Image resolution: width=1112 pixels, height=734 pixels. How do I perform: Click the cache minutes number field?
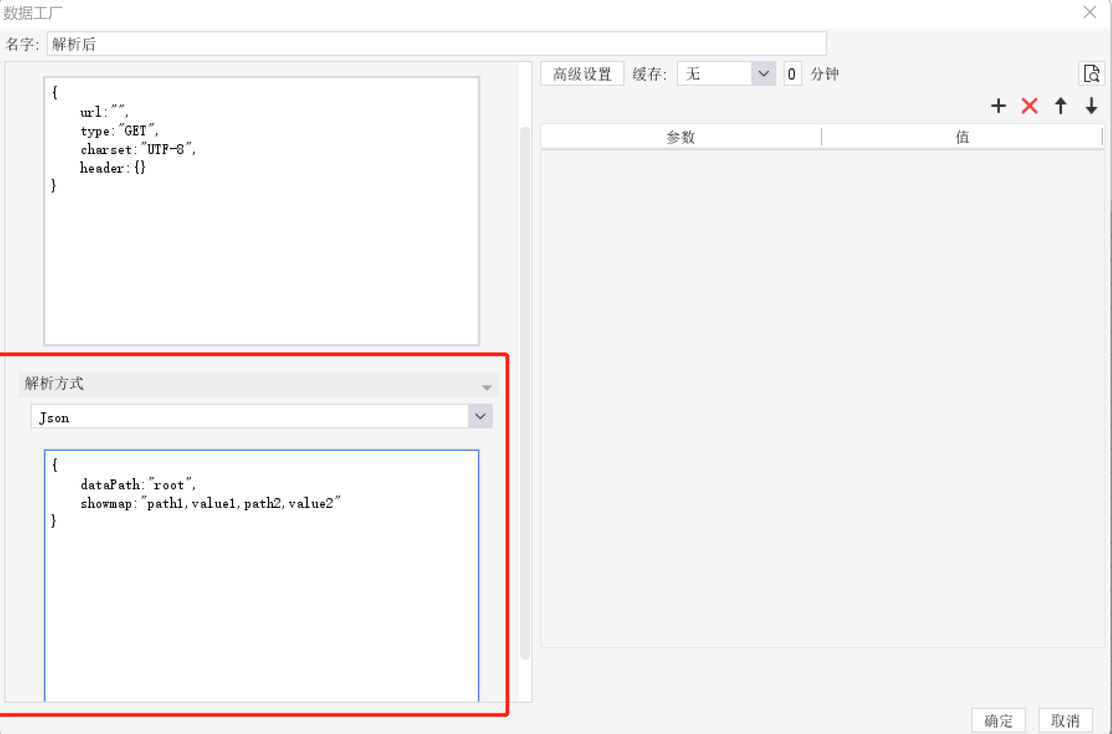(791, 74)
